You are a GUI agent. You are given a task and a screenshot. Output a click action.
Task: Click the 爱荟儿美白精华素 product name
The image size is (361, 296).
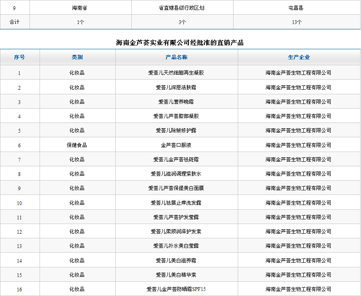176,275
